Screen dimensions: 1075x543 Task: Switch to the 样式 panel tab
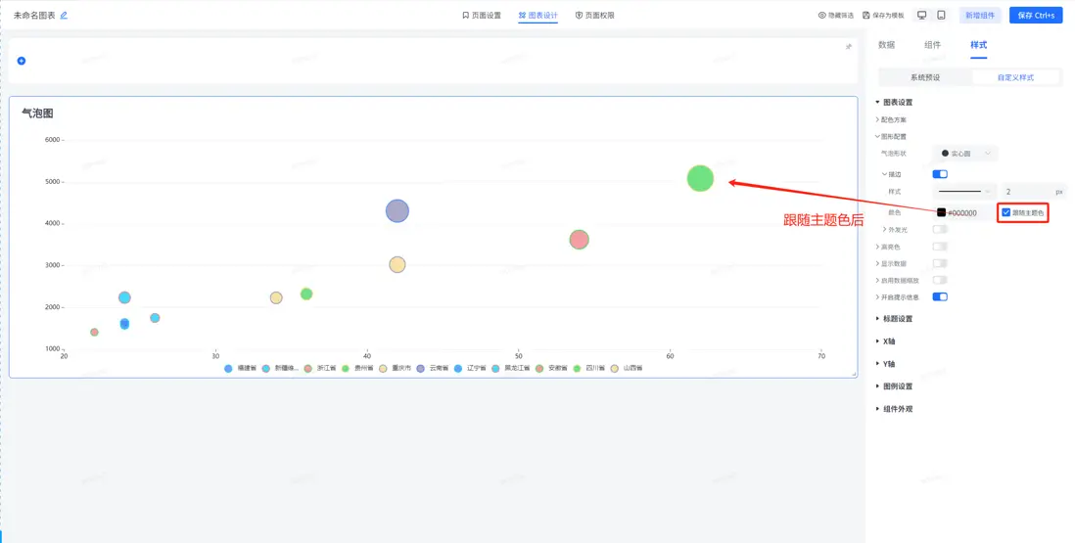tap(978, 45)
